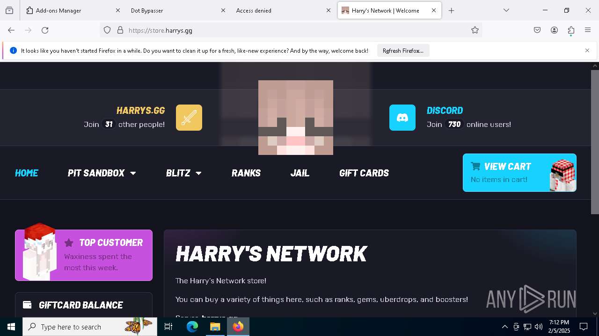Click the network tray icon

[x=527, y=327]
